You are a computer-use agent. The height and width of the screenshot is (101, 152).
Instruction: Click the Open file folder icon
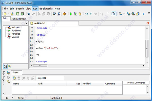coord(12,14)
